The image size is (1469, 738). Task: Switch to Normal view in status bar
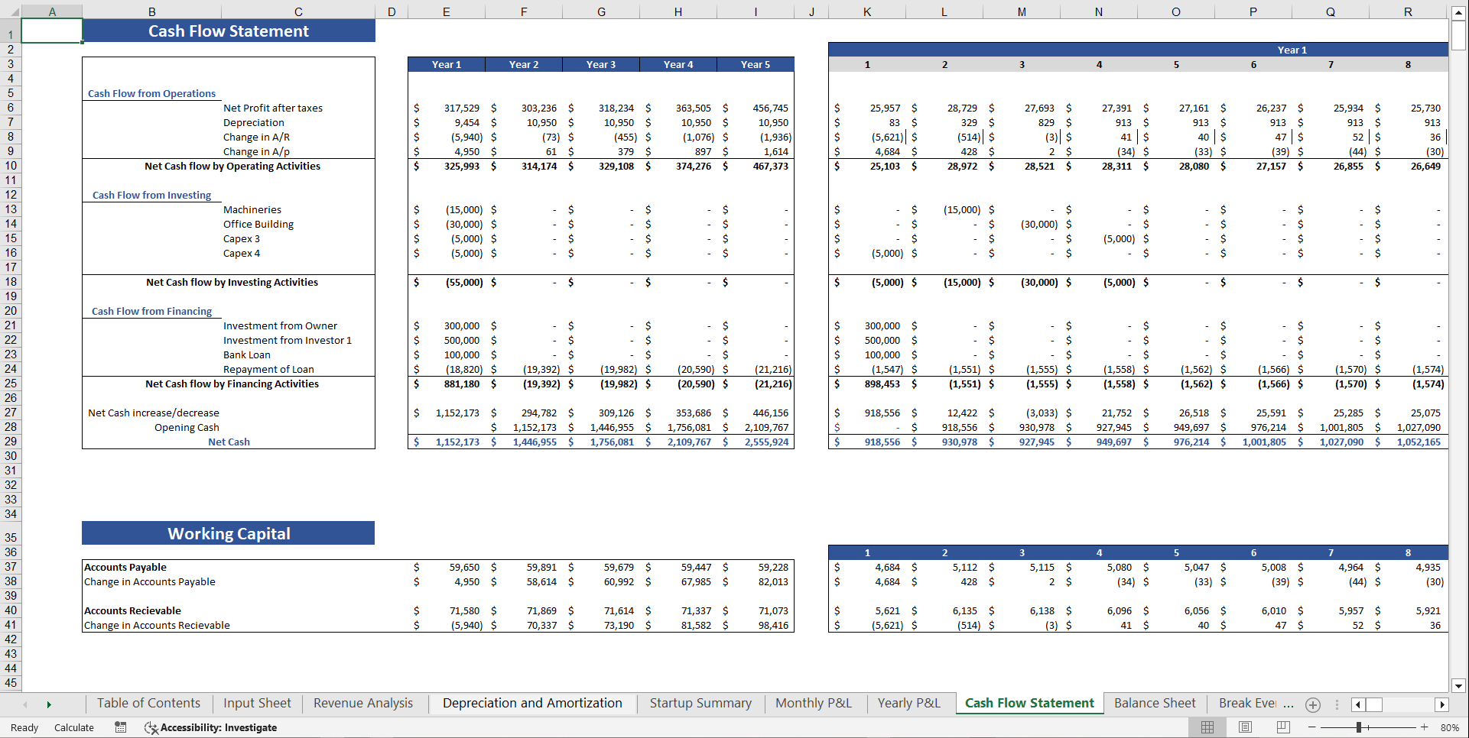point(1208,727)
